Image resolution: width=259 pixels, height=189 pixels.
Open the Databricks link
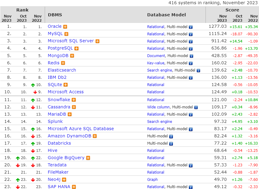coord(59,143)
